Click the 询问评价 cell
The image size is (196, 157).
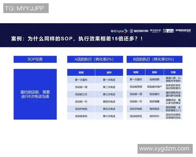point(155,116)
